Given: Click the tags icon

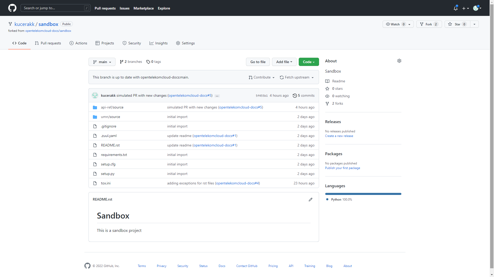Looking at the screenshot, I should click(x=148, y=62).
